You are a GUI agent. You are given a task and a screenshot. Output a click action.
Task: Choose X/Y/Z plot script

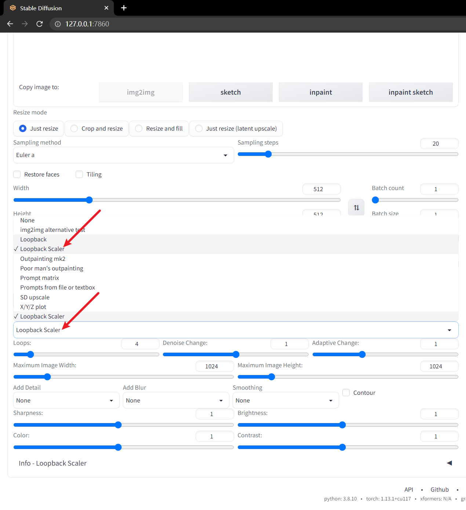pos(236,307)
